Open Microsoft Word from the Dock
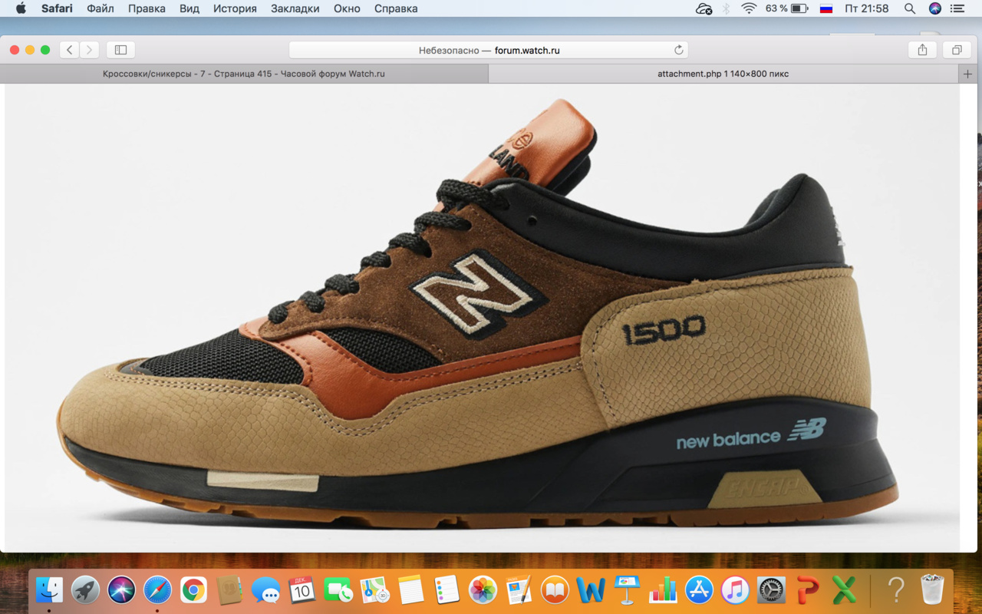The height and width of the screenshot is (614, 982). pos(591,589)
